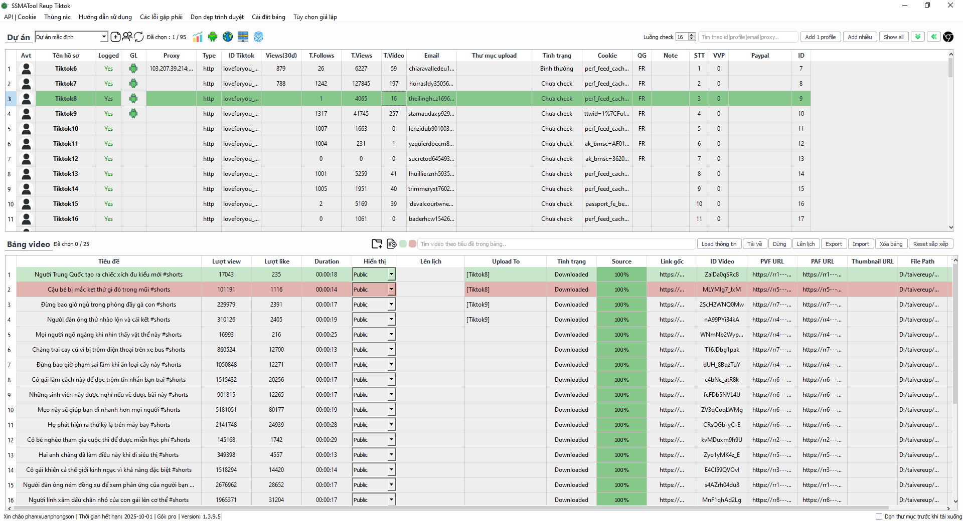The height and width of the screenshot is (521, 963).
Task: Open the 'Các lỗi gặp phải' menu
Action: 161,17
